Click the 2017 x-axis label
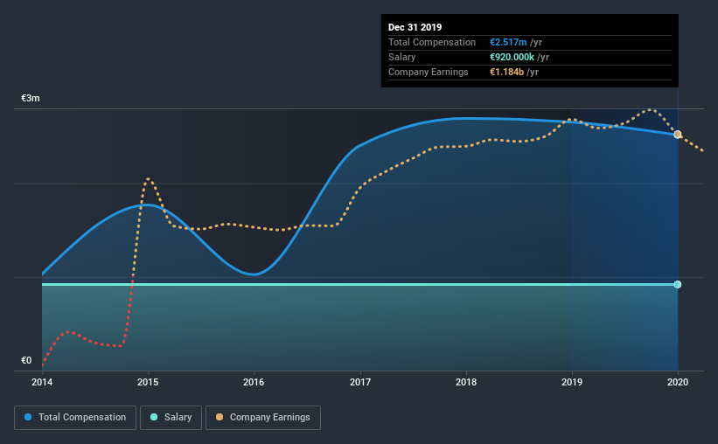 point(360,382)
